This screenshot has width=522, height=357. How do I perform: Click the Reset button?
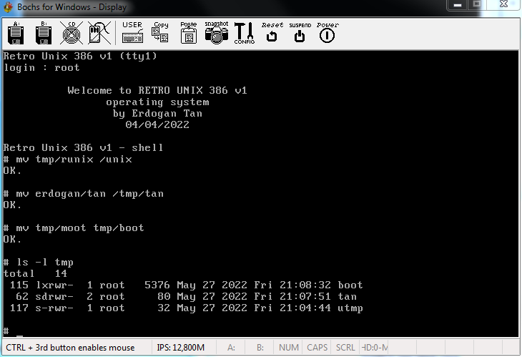(272, 33)
